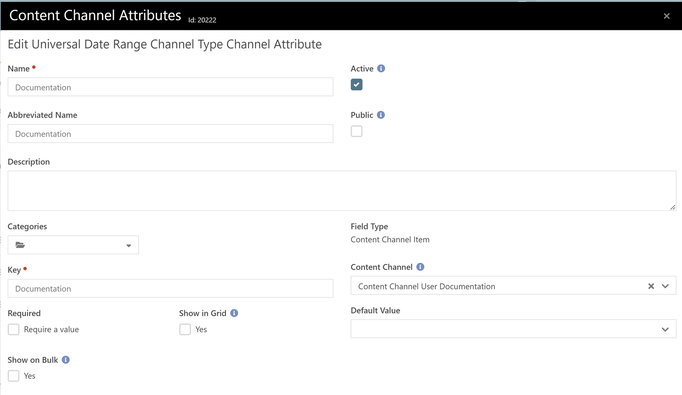The image size is (682, 395).
Task: Click the Show in Grid info icon
Action: tap(234, 313)
